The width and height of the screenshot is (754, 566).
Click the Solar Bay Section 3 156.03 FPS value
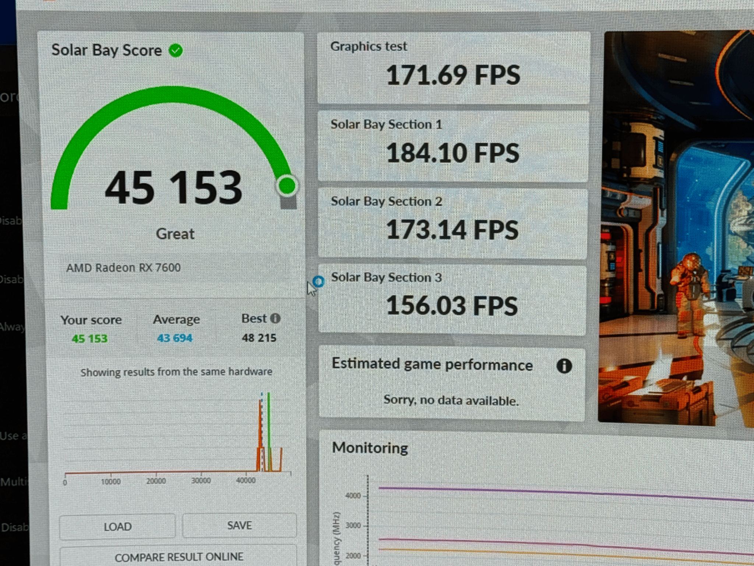[451, 305]
